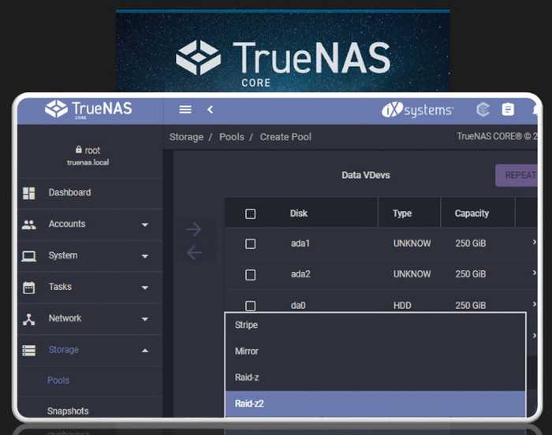The height and width of the screenshot is (435, 552).
Task: Expand ada2 row details chevron
Action: (x=534, y=273)
